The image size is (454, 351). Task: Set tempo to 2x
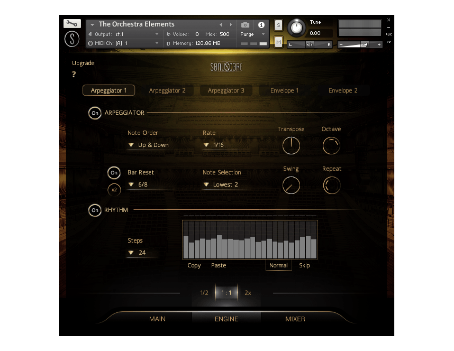click(x=248, y=293)
